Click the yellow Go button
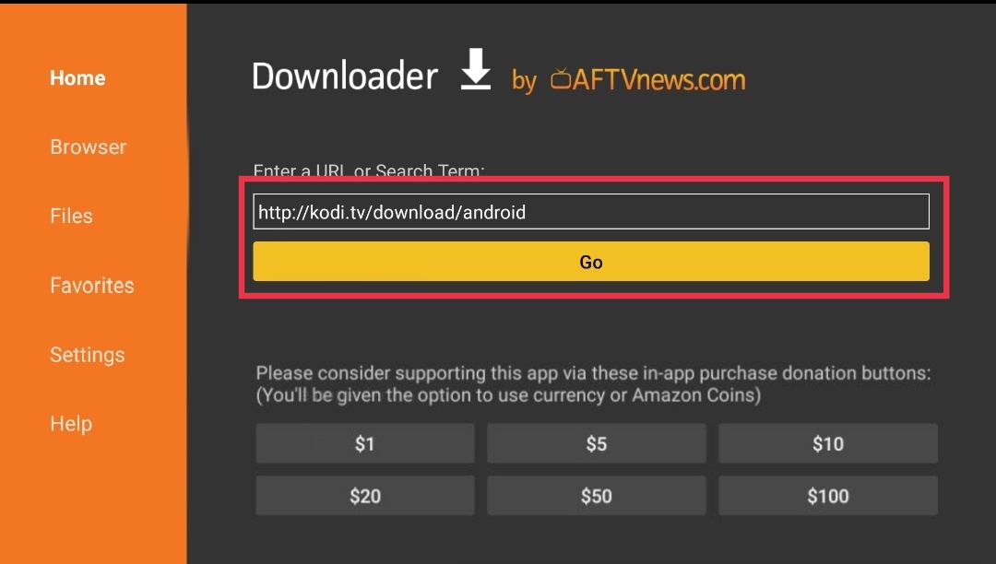Screen dimensions: 996x564 click(591, 262)
